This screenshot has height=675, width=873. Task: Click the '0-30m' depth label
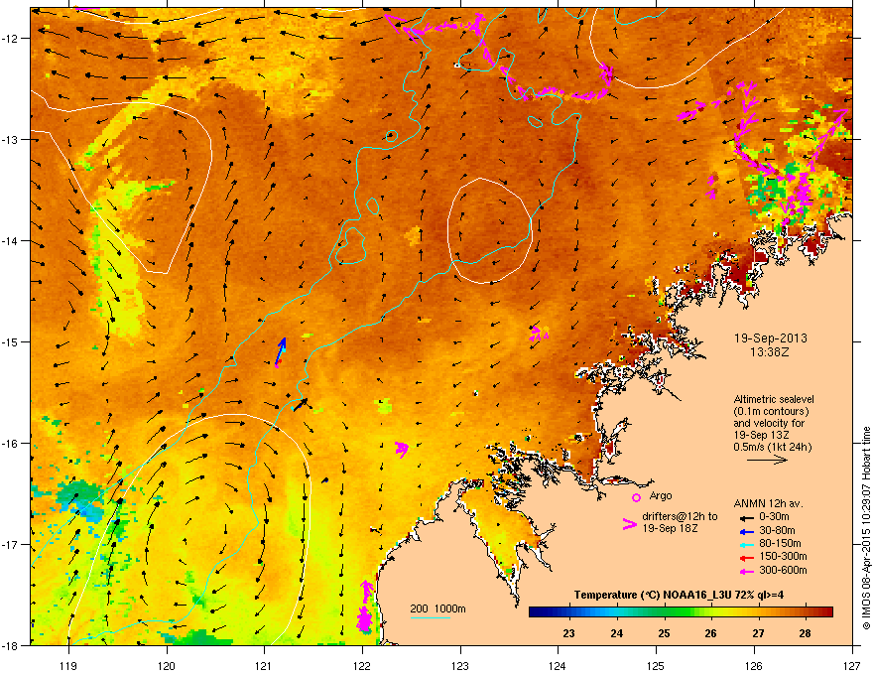click(x=774, y=517)
